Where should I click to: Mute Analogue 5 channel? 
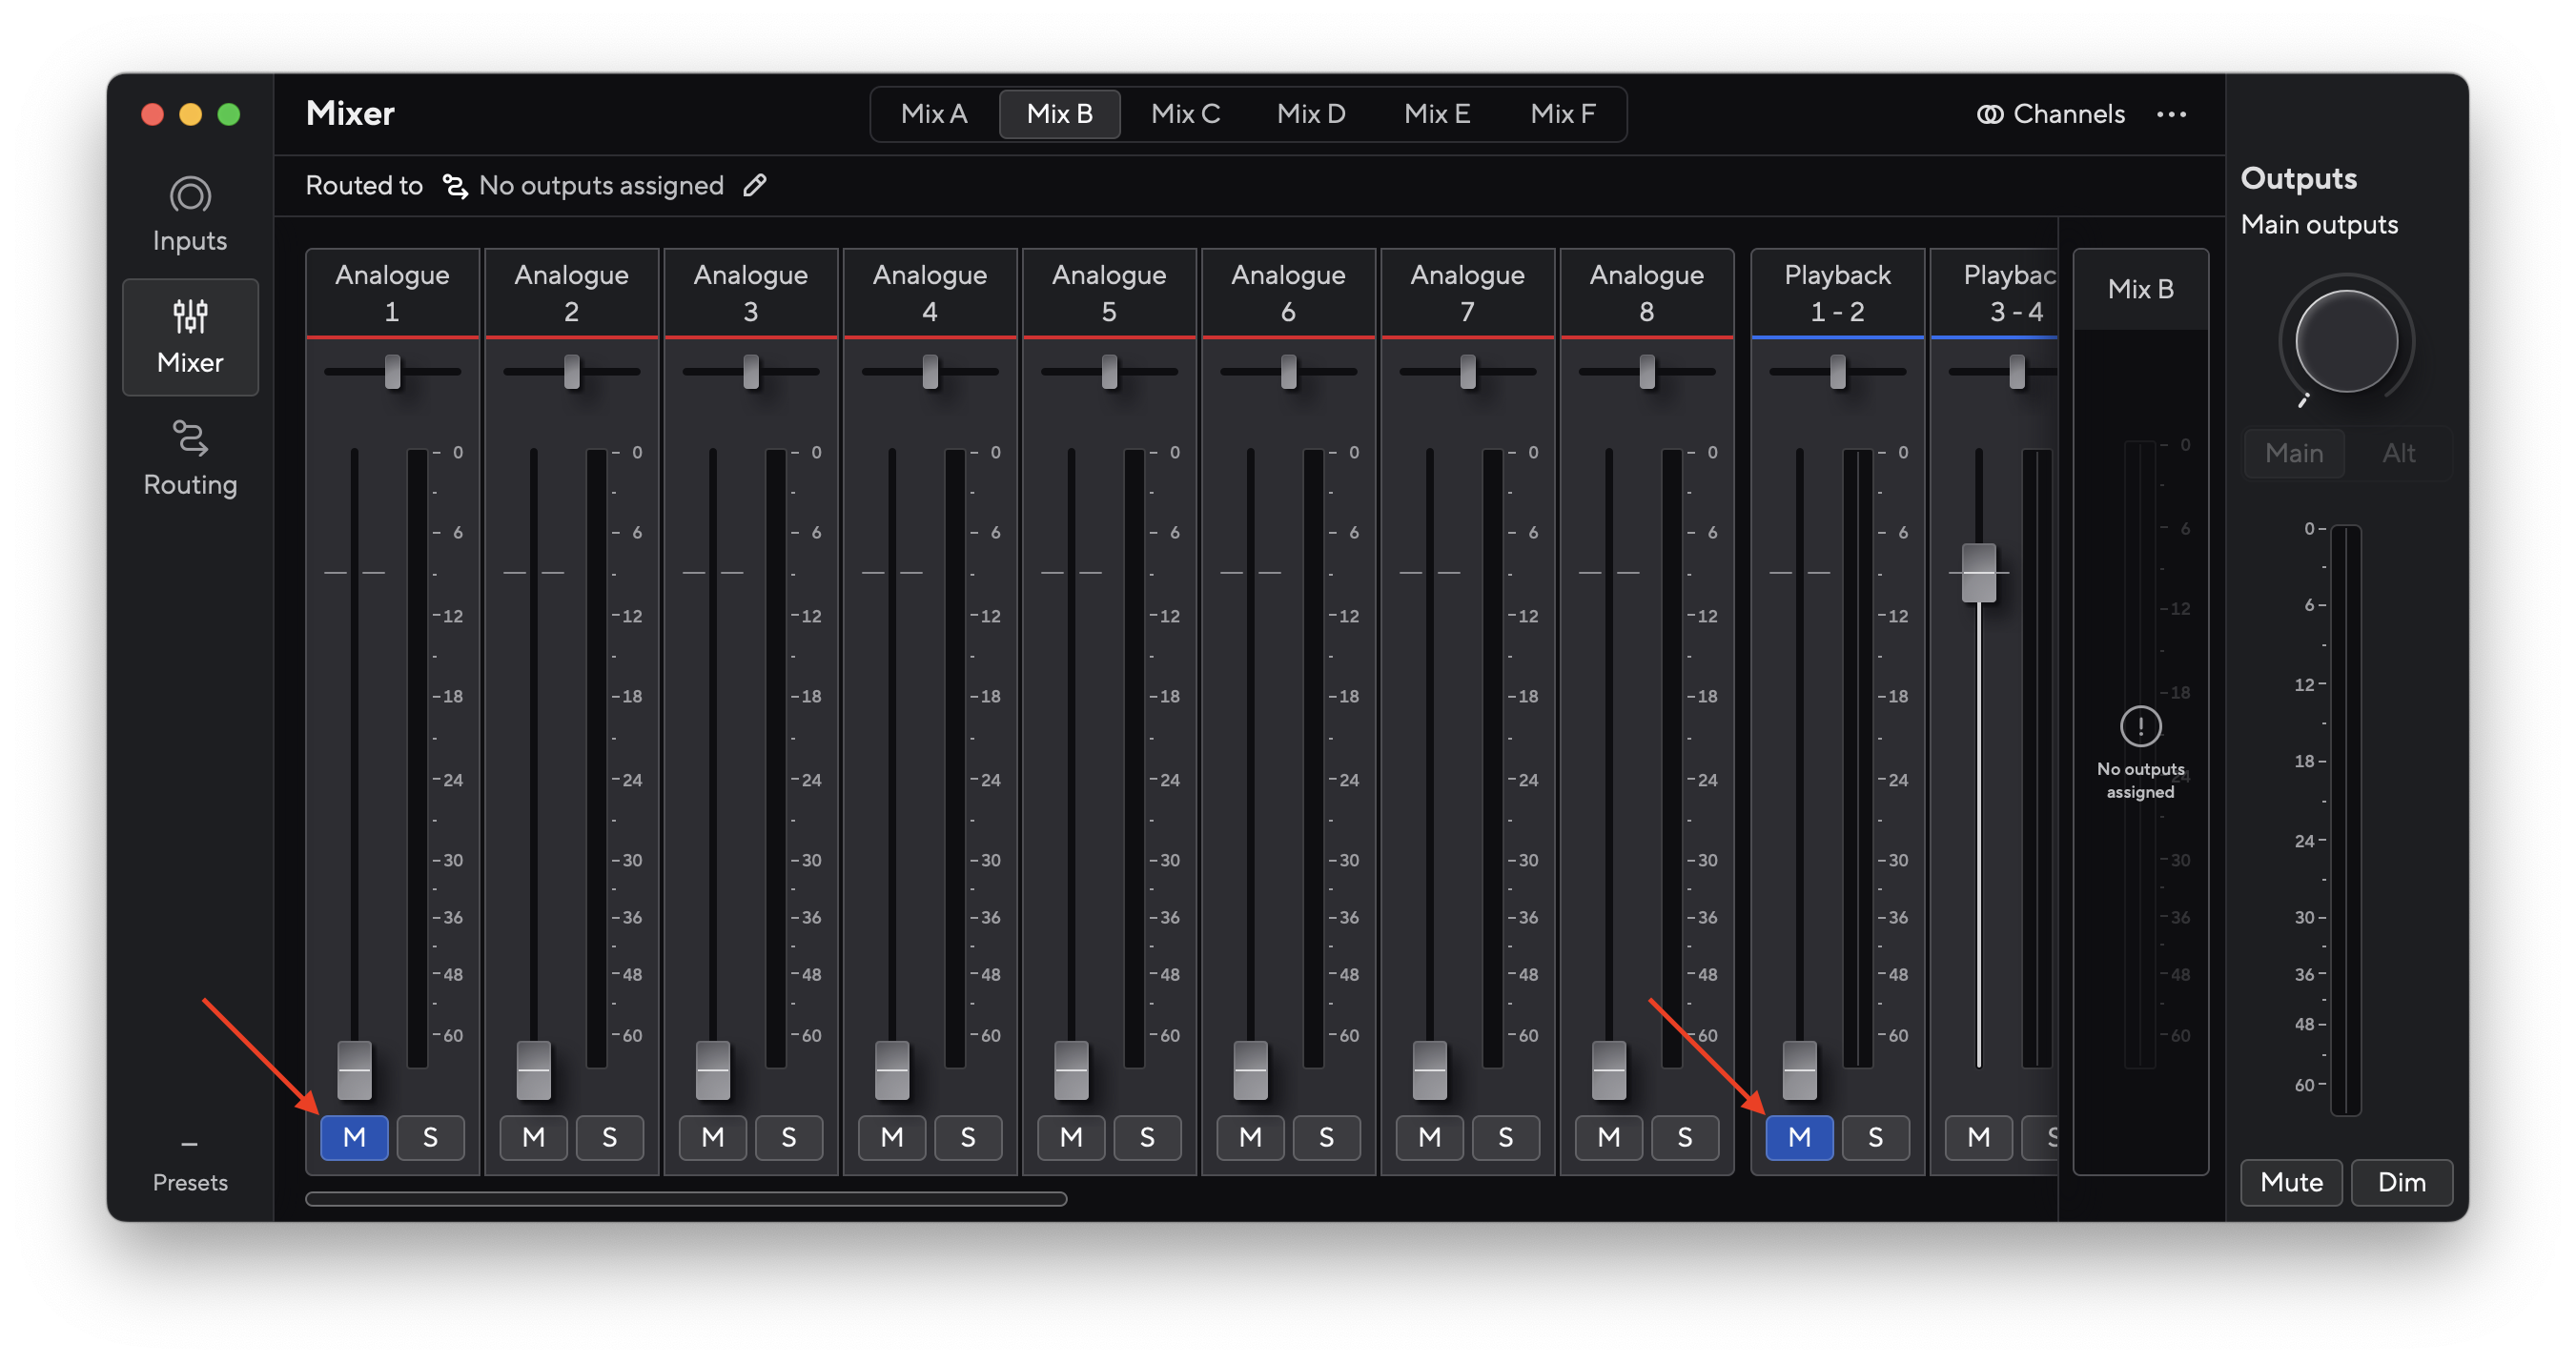pyautogui.click(x=1071, y=1137)
